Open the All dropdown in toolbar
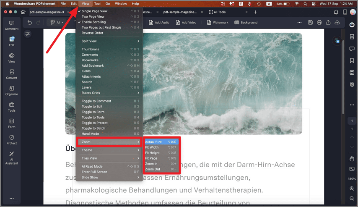 57,22
